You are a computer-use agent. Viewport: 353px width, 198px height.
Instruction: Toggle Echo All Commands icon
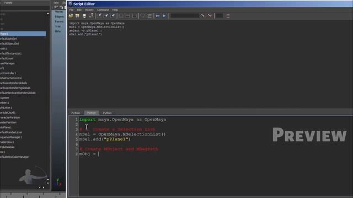(143, 16)
